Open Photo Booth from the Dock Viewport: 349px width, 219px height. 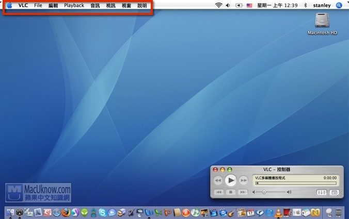(x=288, y=213)
